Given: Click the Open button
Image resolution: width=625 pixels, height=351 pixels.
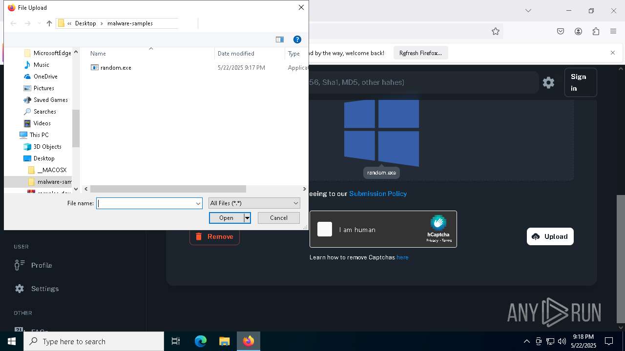Looking at the screenshot, I should pyautogui.click(x=226, y=218).
